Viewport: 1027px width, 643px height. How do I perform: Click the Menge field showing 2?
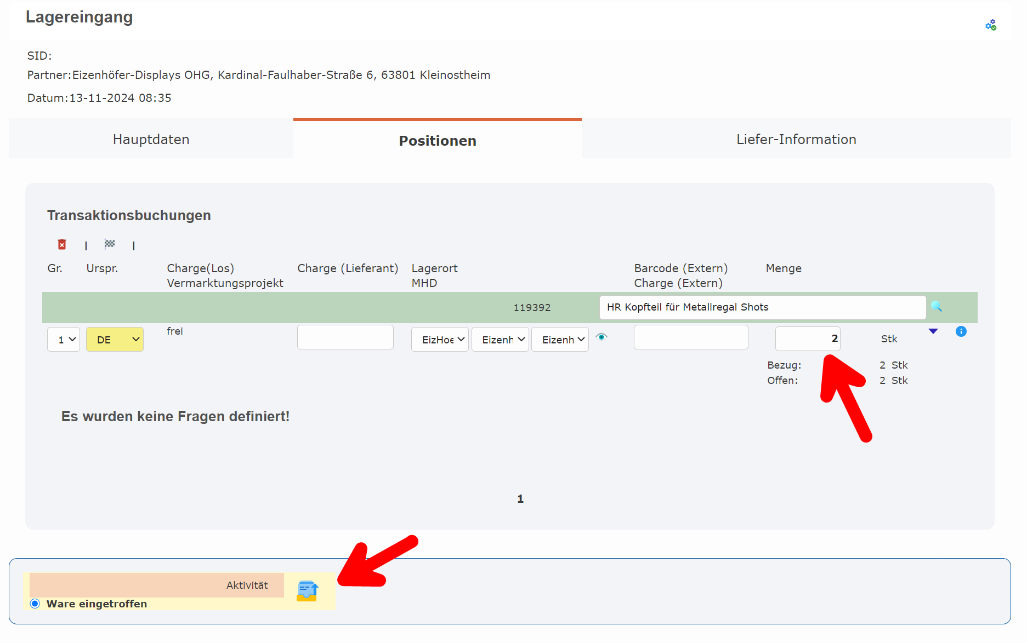[x=807, y=338]
